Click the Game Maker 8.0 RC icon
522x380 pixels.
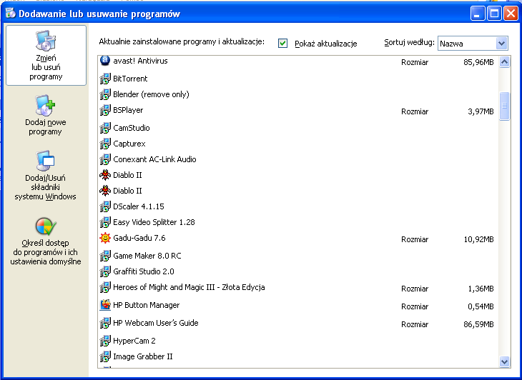tap(105, 255)
